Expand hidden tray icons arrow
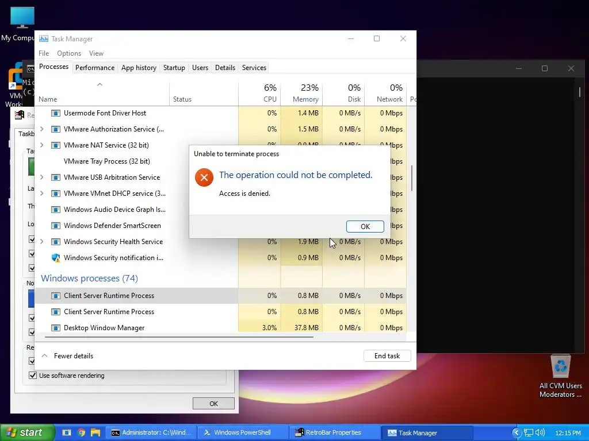The image size is (589, 441). pyautogui.click(x=517, y=433)
